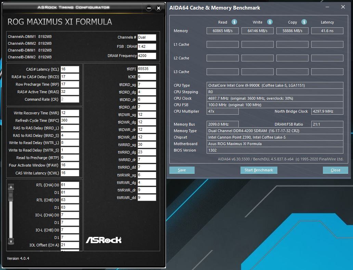353x270 pixels.
Task: Click the Save button in AIDA64
Action: click(182, 170)
